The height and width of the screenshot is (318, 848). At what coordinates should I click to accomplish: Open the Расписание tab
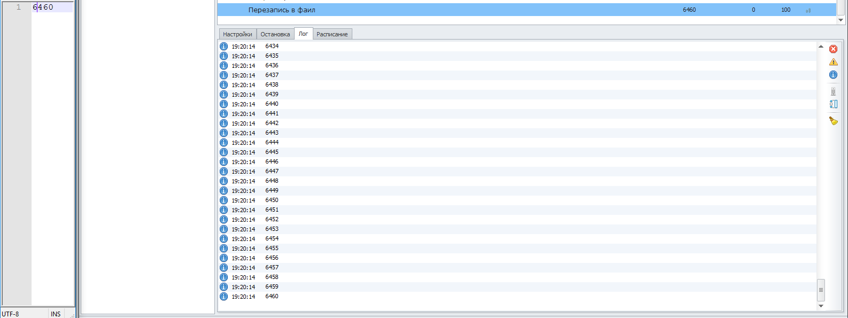pyautogui.click(x=332, y=34)
